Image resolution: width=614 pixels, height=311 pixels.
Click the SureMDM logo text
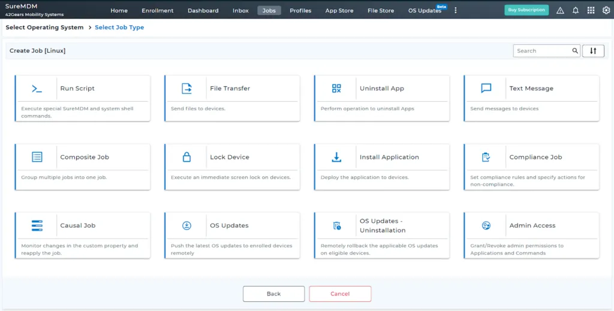tap(21, 6)
